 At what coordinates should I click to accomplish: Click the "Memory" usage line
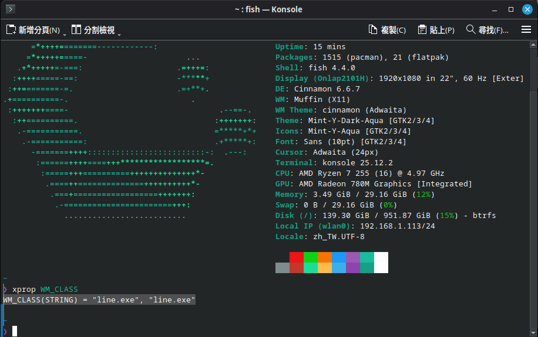point(355,195)
